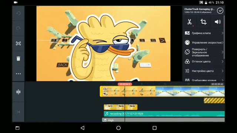
Task: Click the color adjustment sliders icon
Action: [187, 71]
